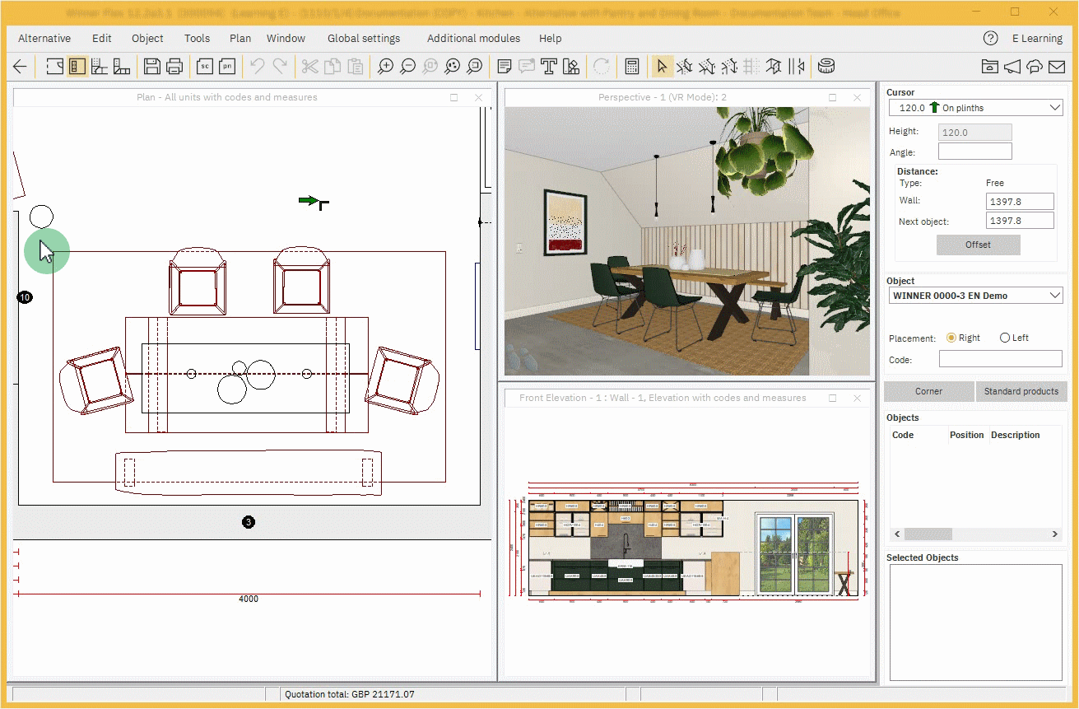Screen dimensions: 1079x709
Task: Select the text (T) tool icon
Action: [549, 67]
